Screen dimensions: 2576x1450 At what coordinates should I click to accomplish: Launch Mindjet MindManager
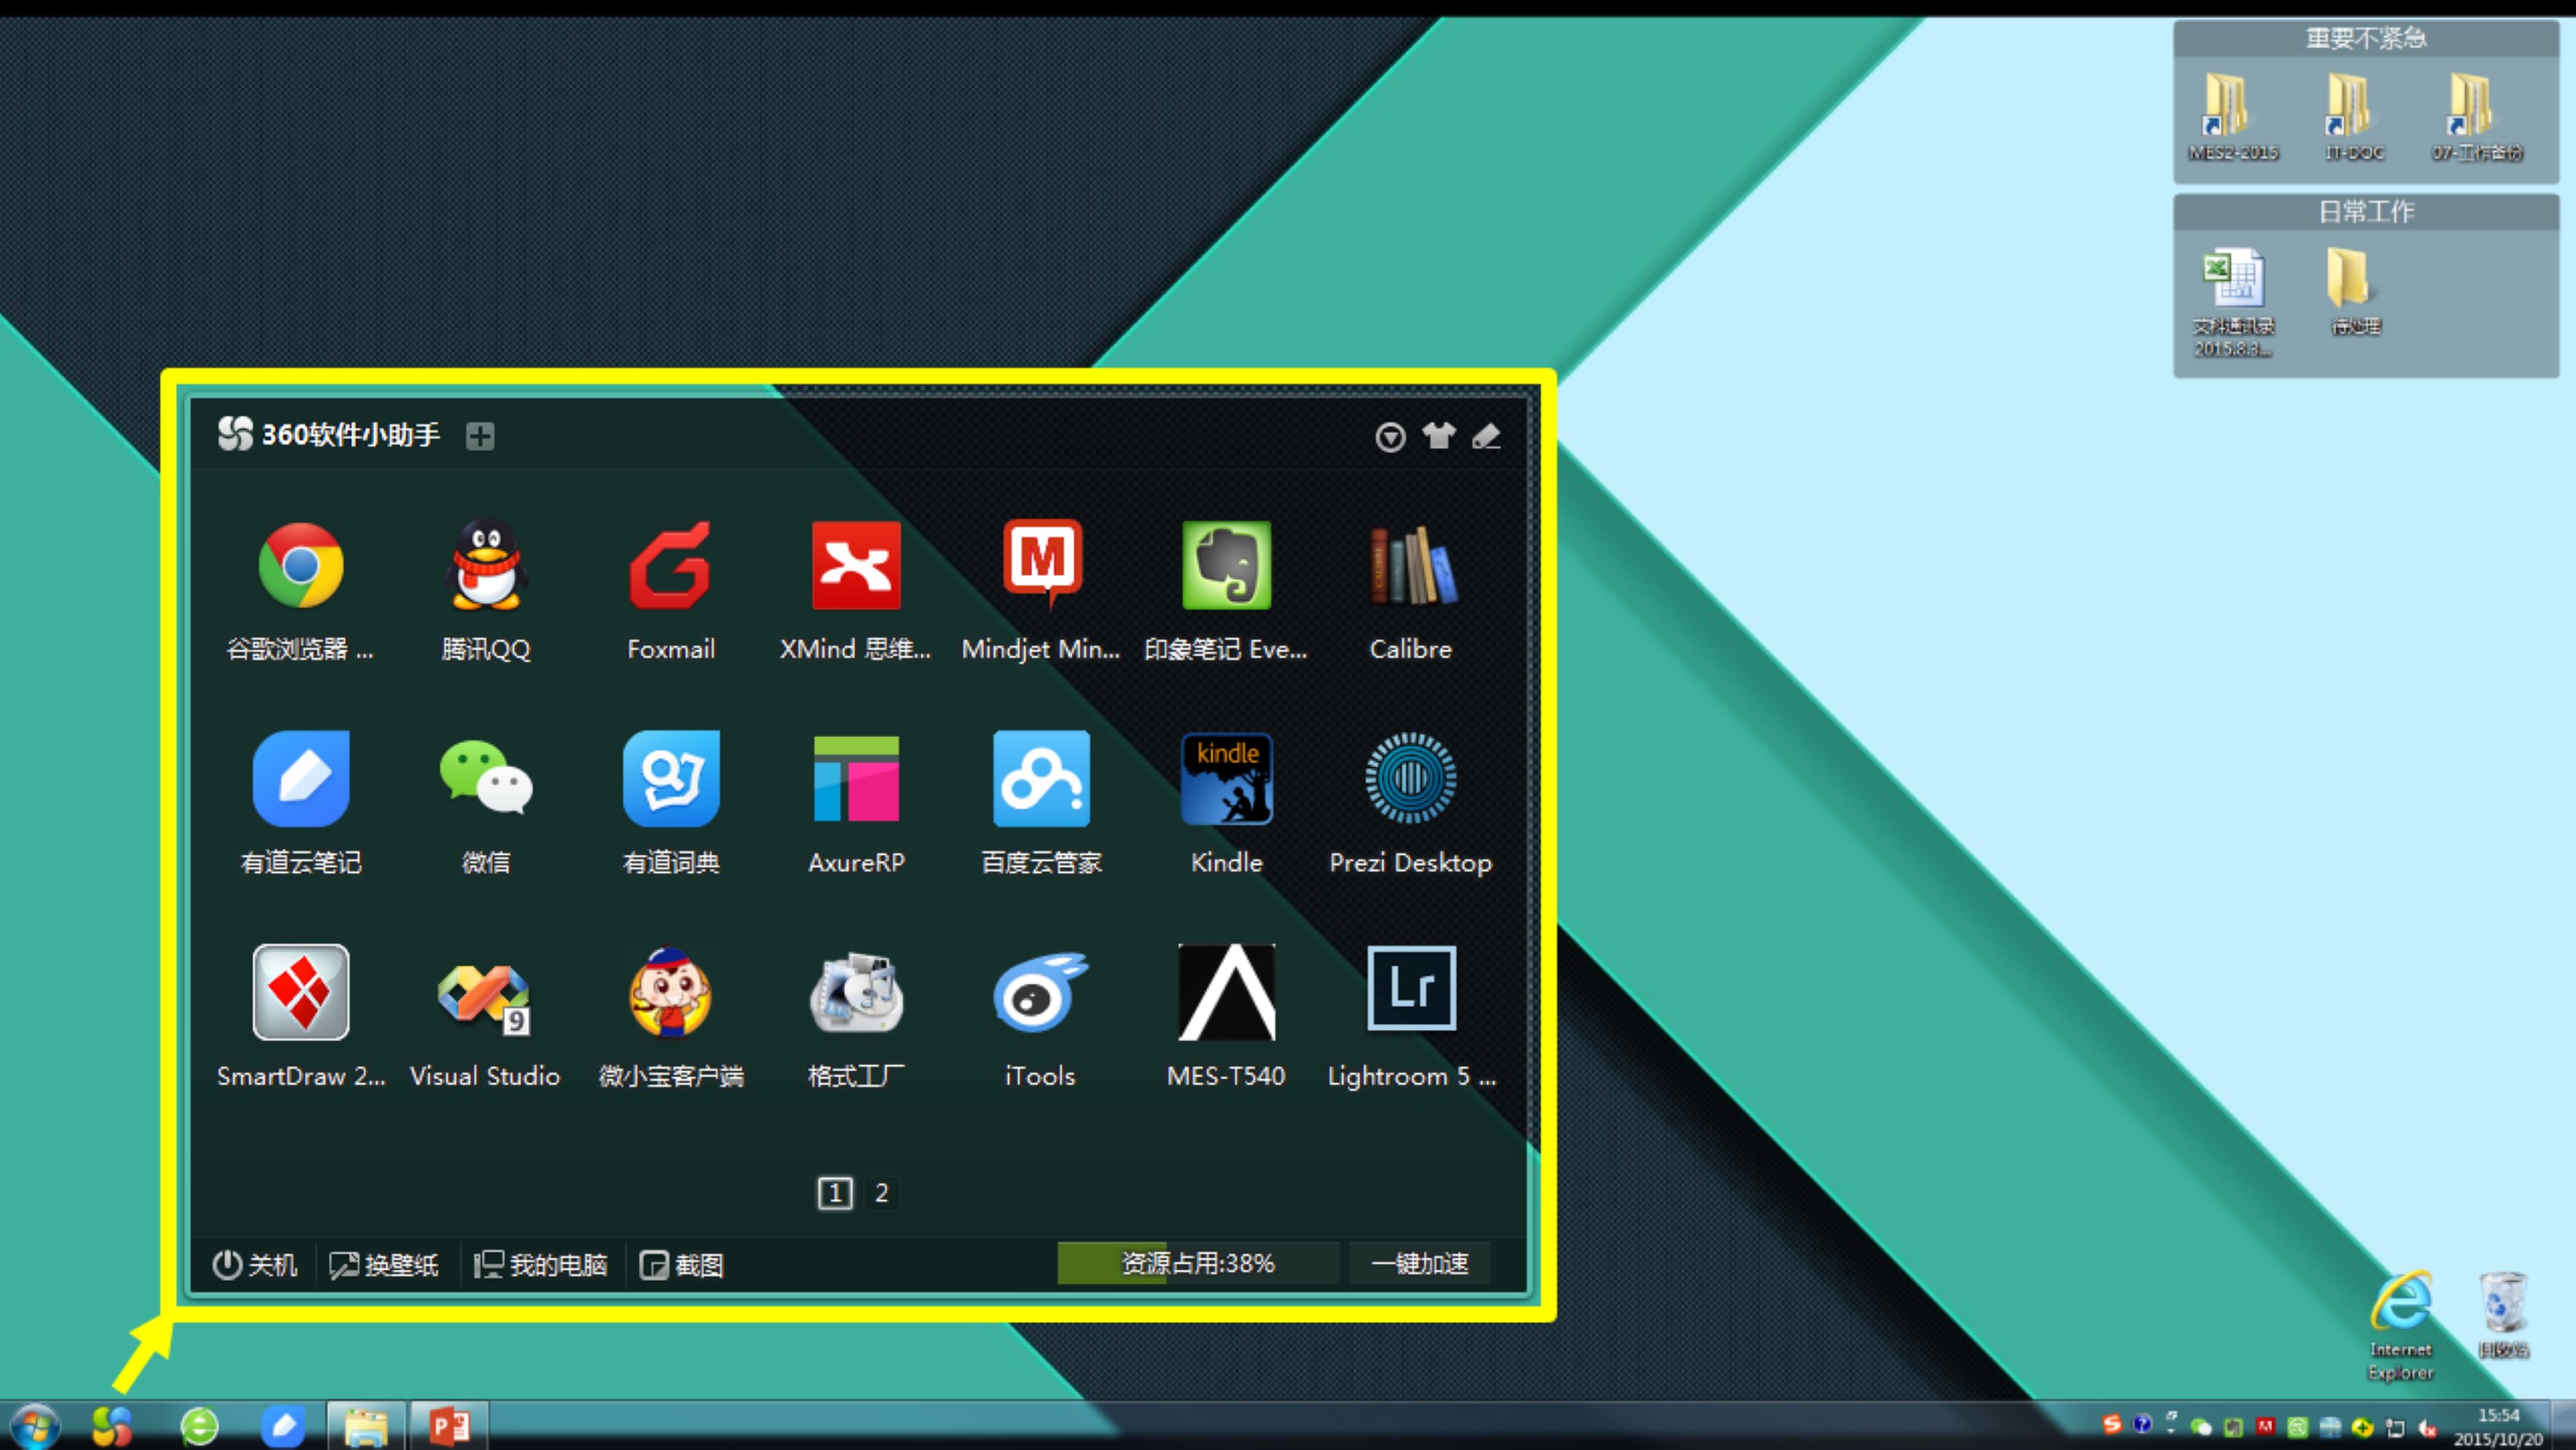[1041, 565]
